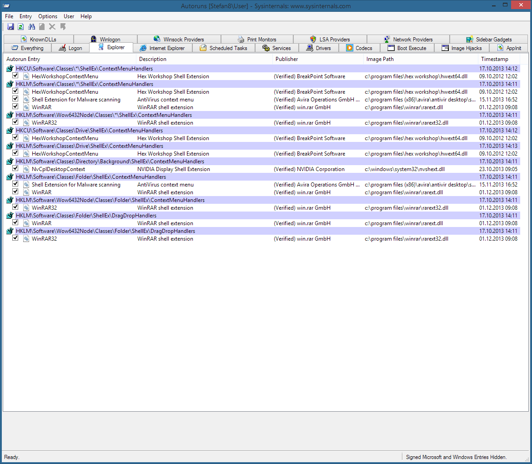532x464 pixels.
Task: Click registry icon for HKLM Folder DragDropHandlers
Action: 10,216
